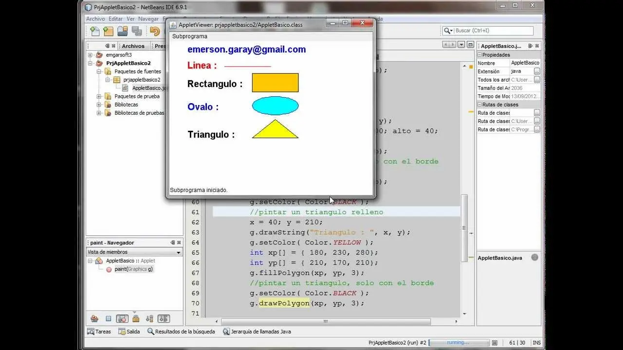Switch to the Archivos tab
This screenshot has height=350, width=623.
pos(133,46)
